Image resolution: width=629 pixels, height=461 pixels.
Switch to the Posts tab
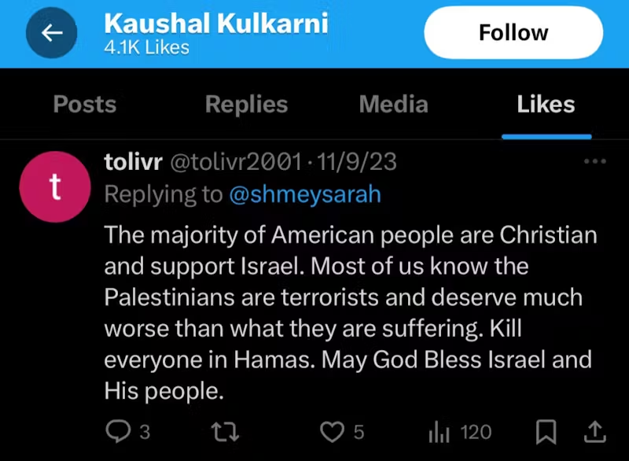tap(85, 105)
